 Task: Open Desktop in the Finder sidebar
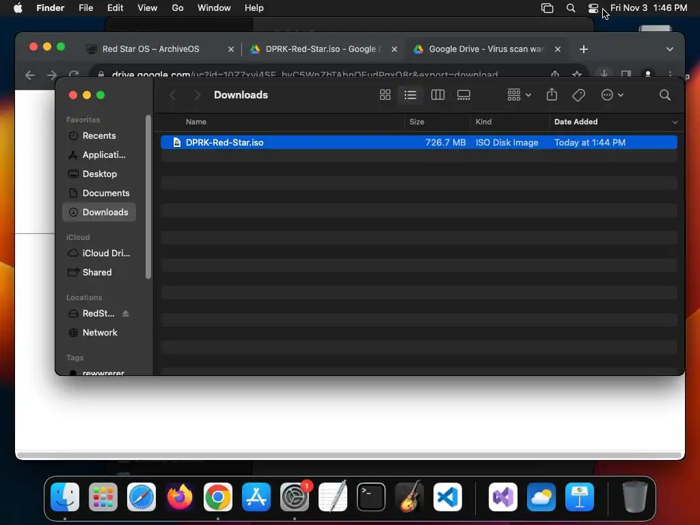click(99, 174)
